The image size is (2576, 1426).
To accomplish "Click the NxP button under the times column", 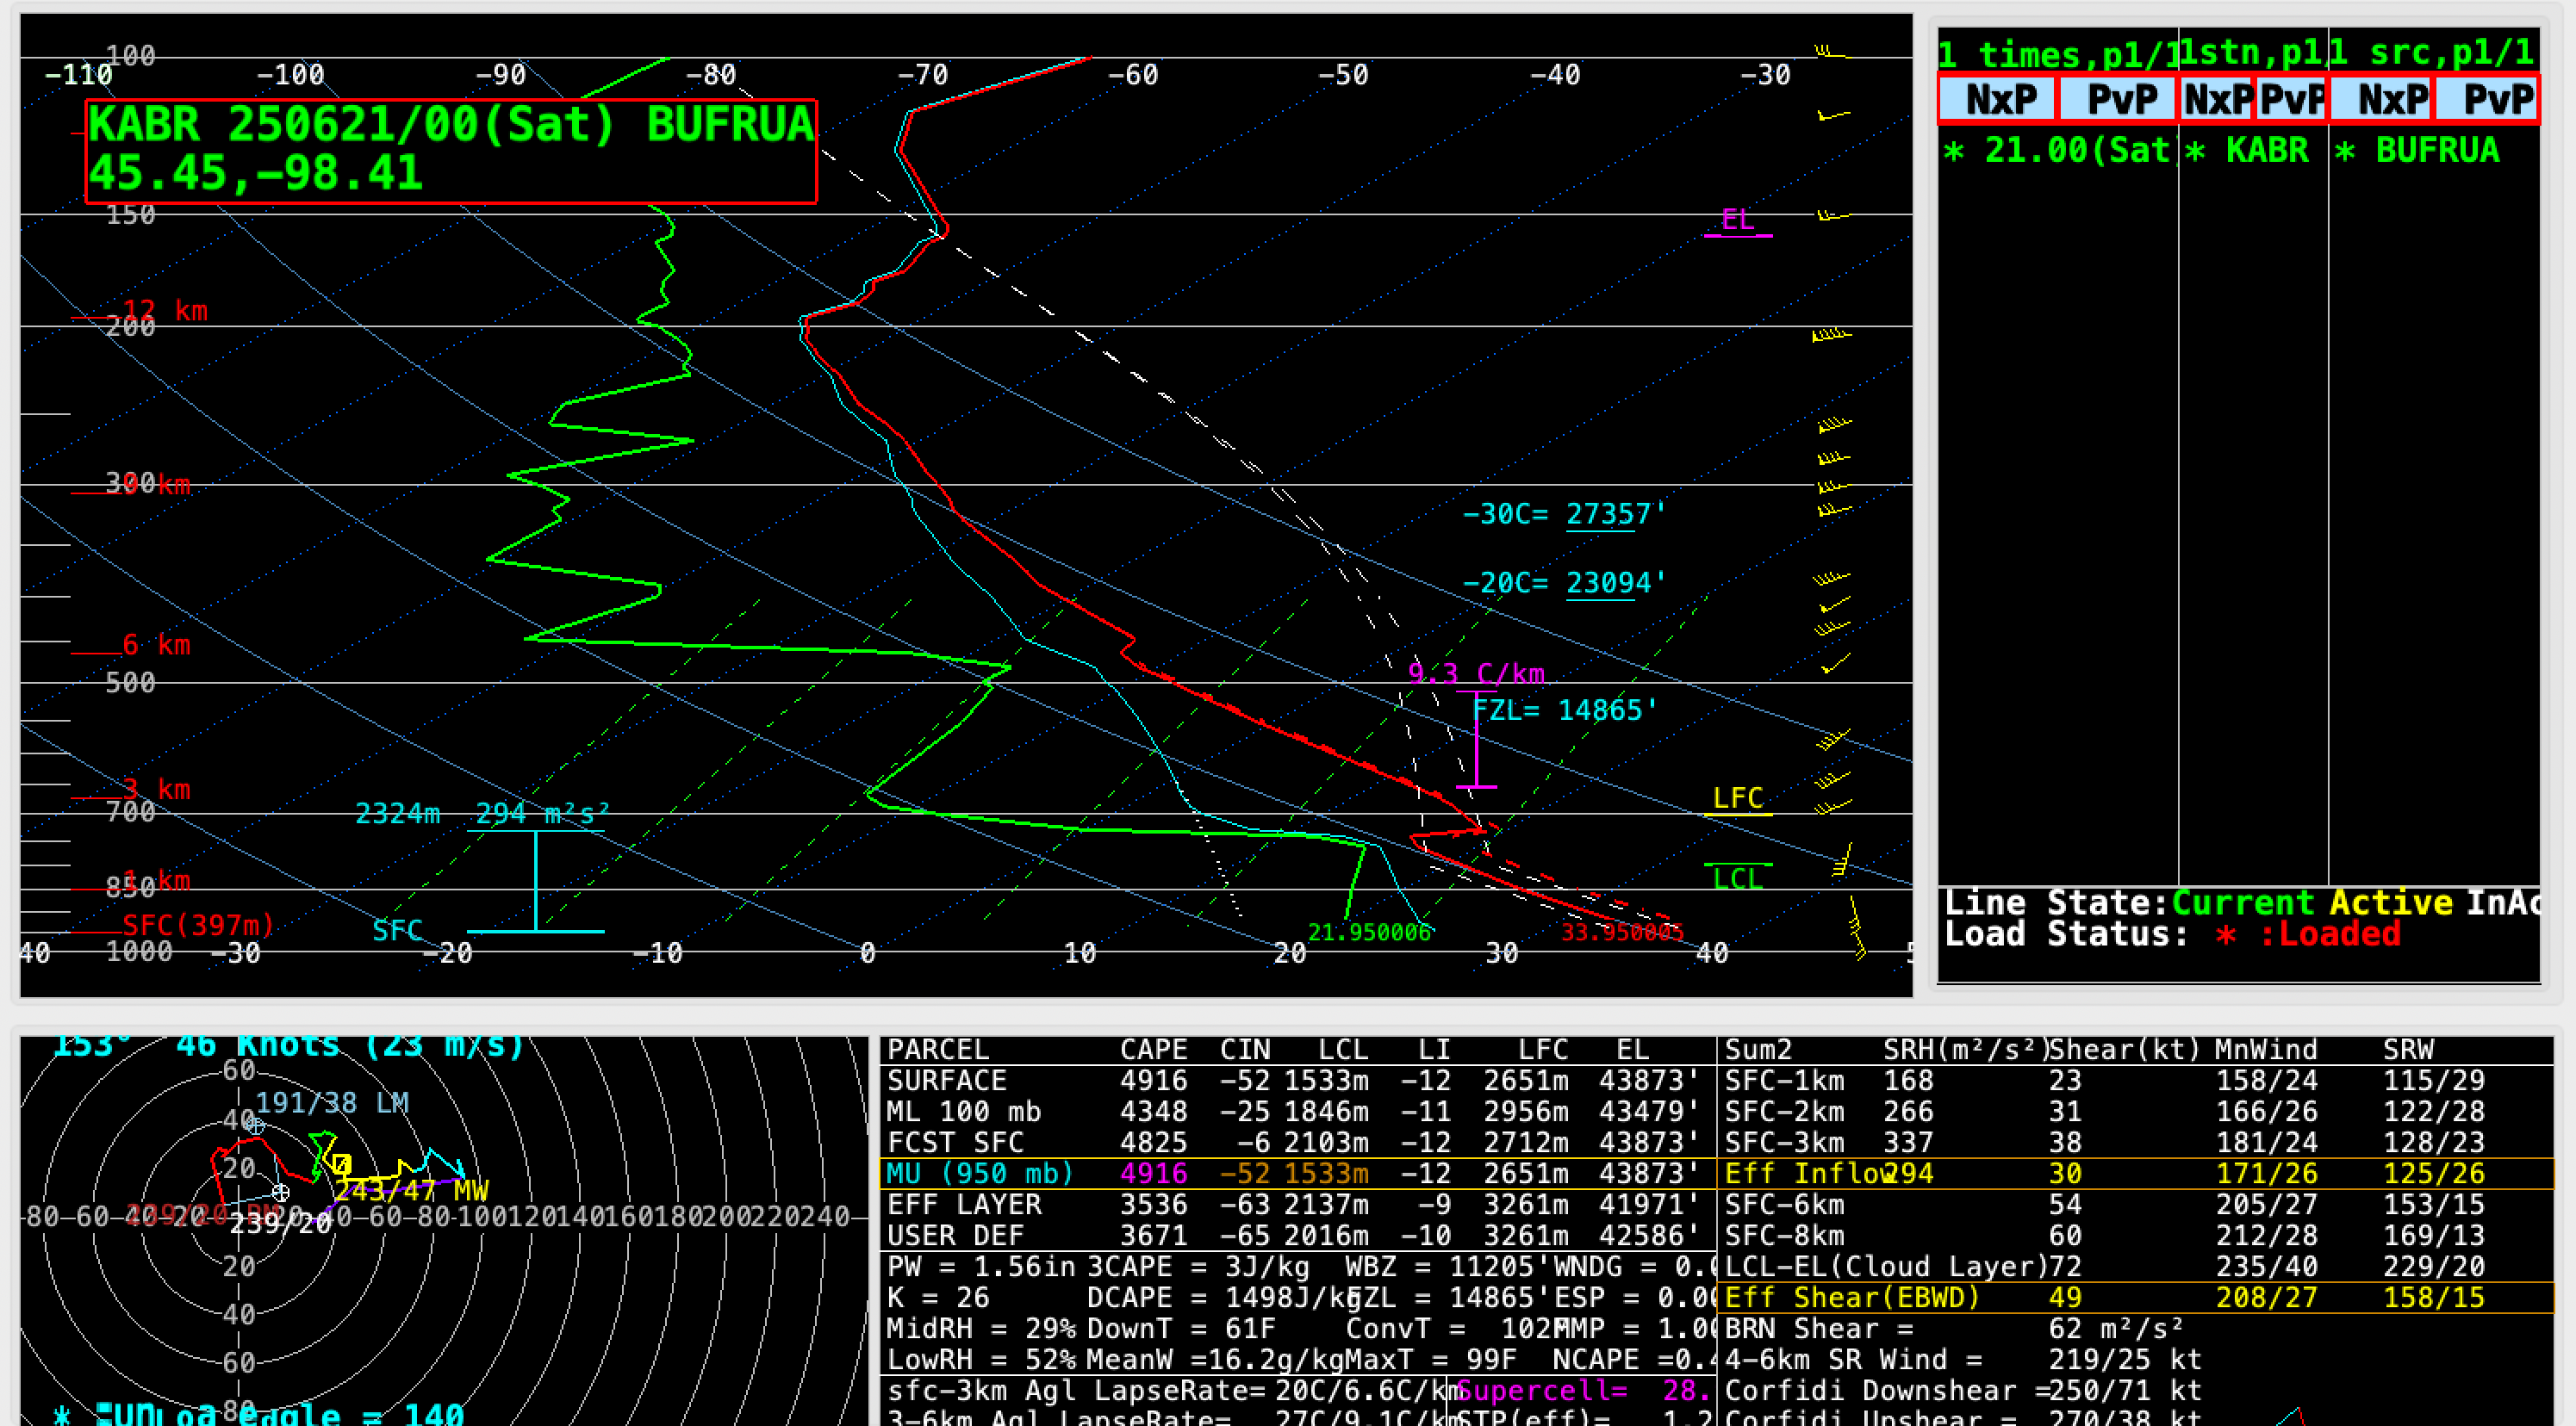I will [1997, 99].
